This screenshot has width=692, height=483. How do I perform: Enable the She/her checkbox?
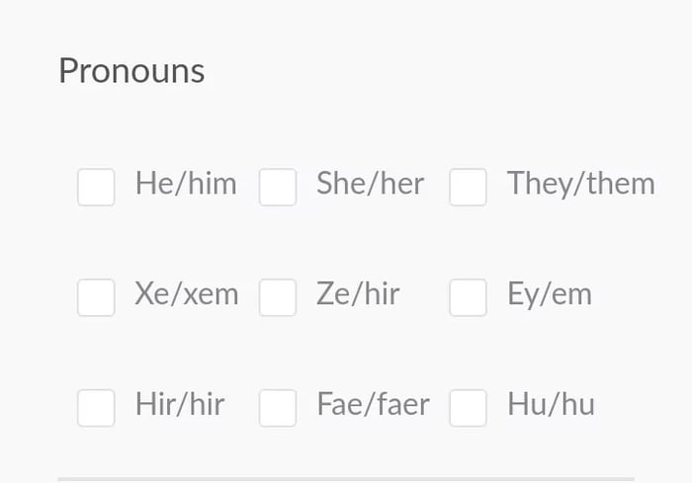(x=278, y=187)
